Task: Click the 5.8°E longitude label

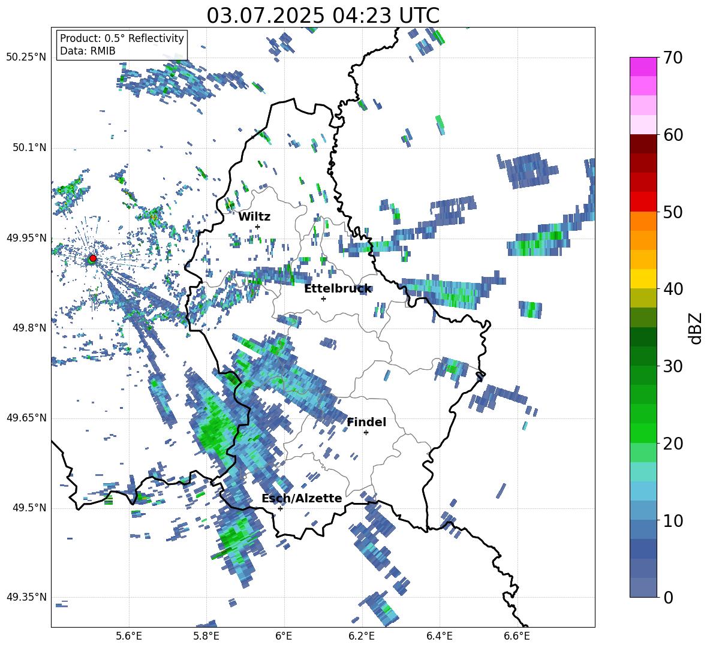Action: [x=206, y=637]
